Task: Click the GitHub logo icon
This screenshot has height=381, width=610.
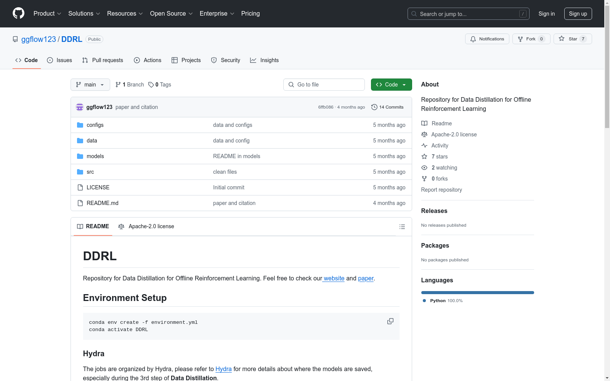Action: pos(18,13)
